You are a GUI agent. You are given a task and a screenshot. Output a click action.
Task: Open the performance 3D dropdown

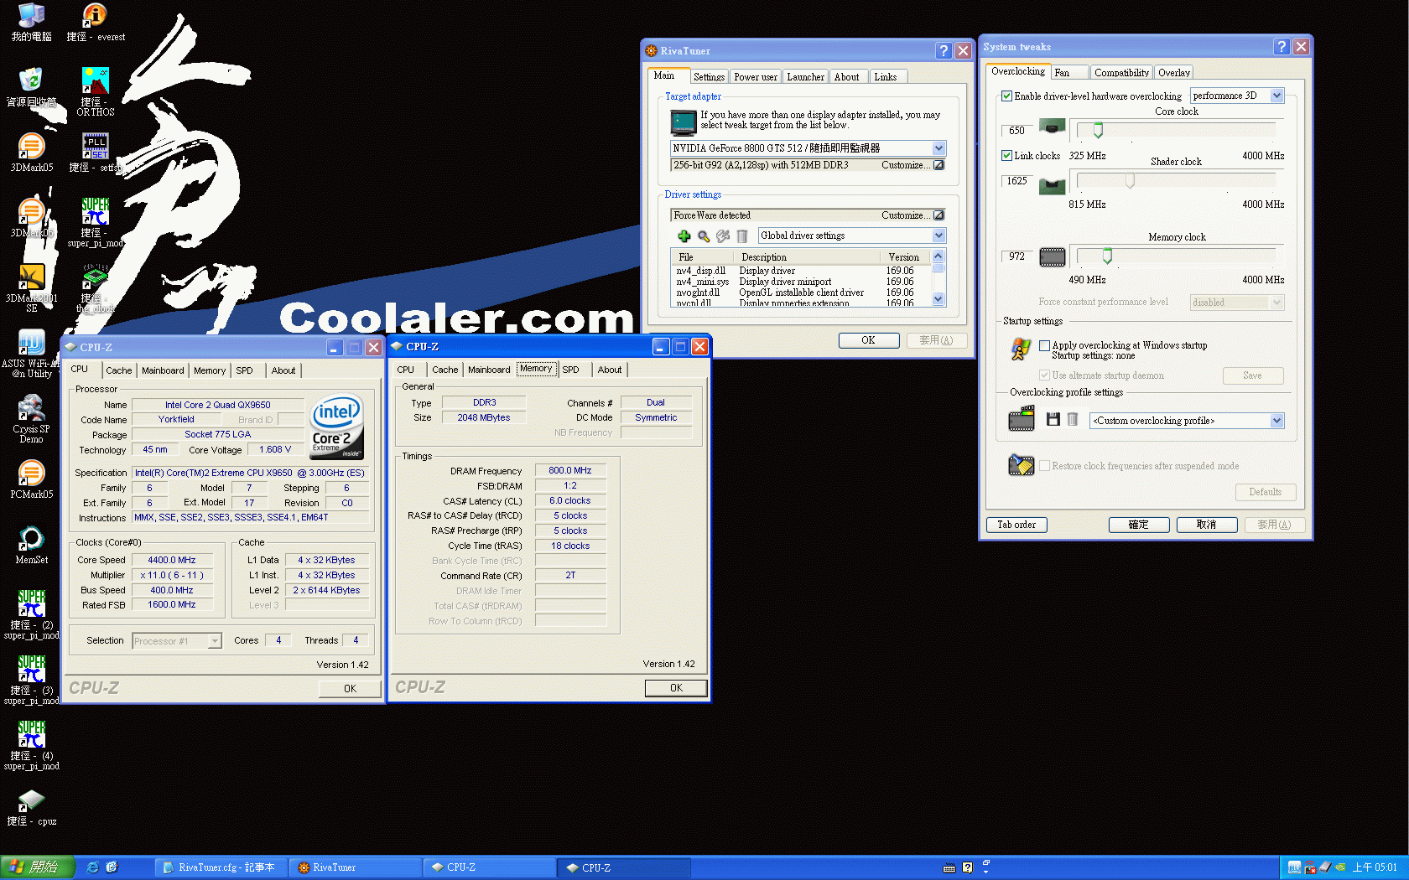(1276, 96)
